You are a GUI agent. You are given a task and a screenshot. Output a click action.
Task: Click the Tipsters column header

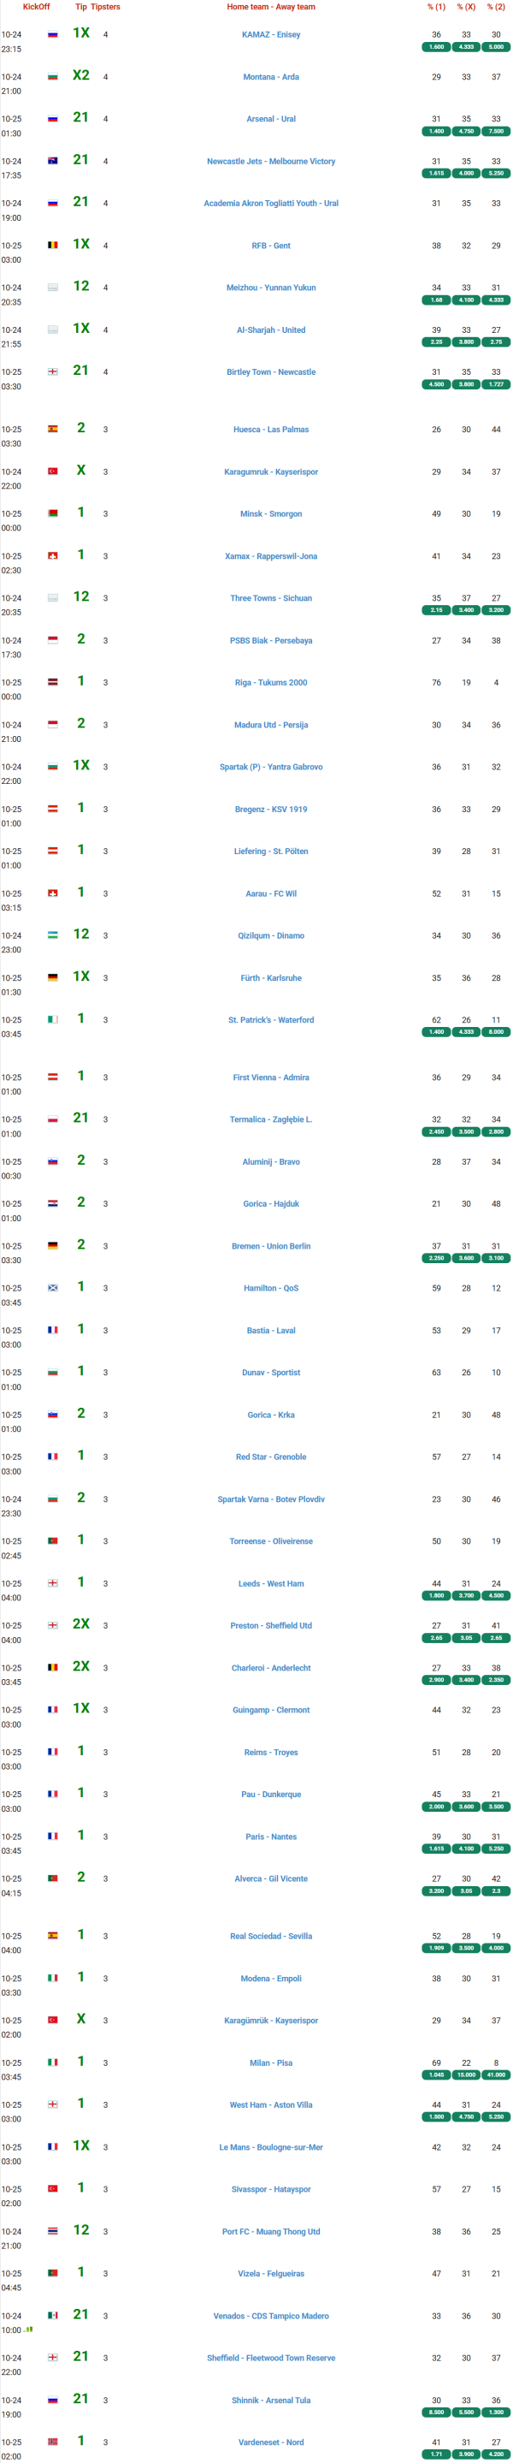[x=105, y=7]
